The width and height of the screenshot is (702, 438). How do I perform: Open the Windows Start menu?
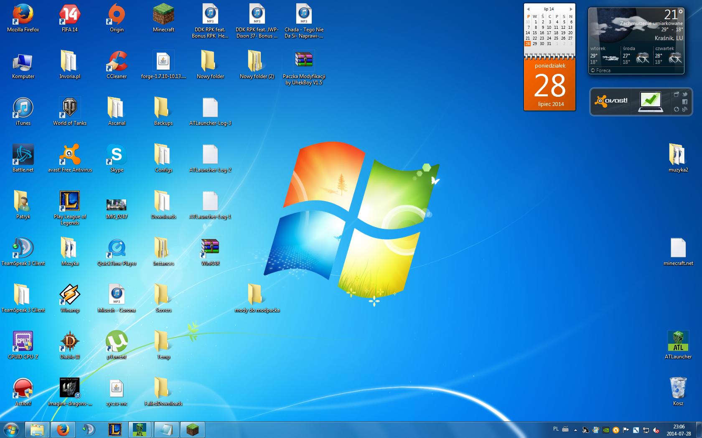[x=11, y=430]
